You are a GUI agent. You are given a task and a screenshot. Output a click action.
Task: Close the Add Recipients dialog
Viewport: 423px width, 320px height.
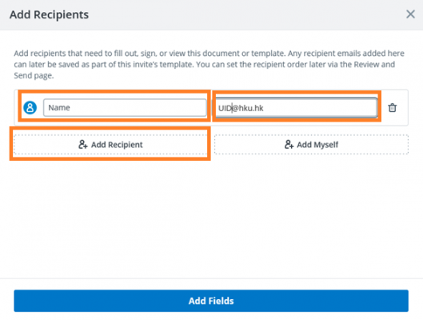click(x=410, y=14)
